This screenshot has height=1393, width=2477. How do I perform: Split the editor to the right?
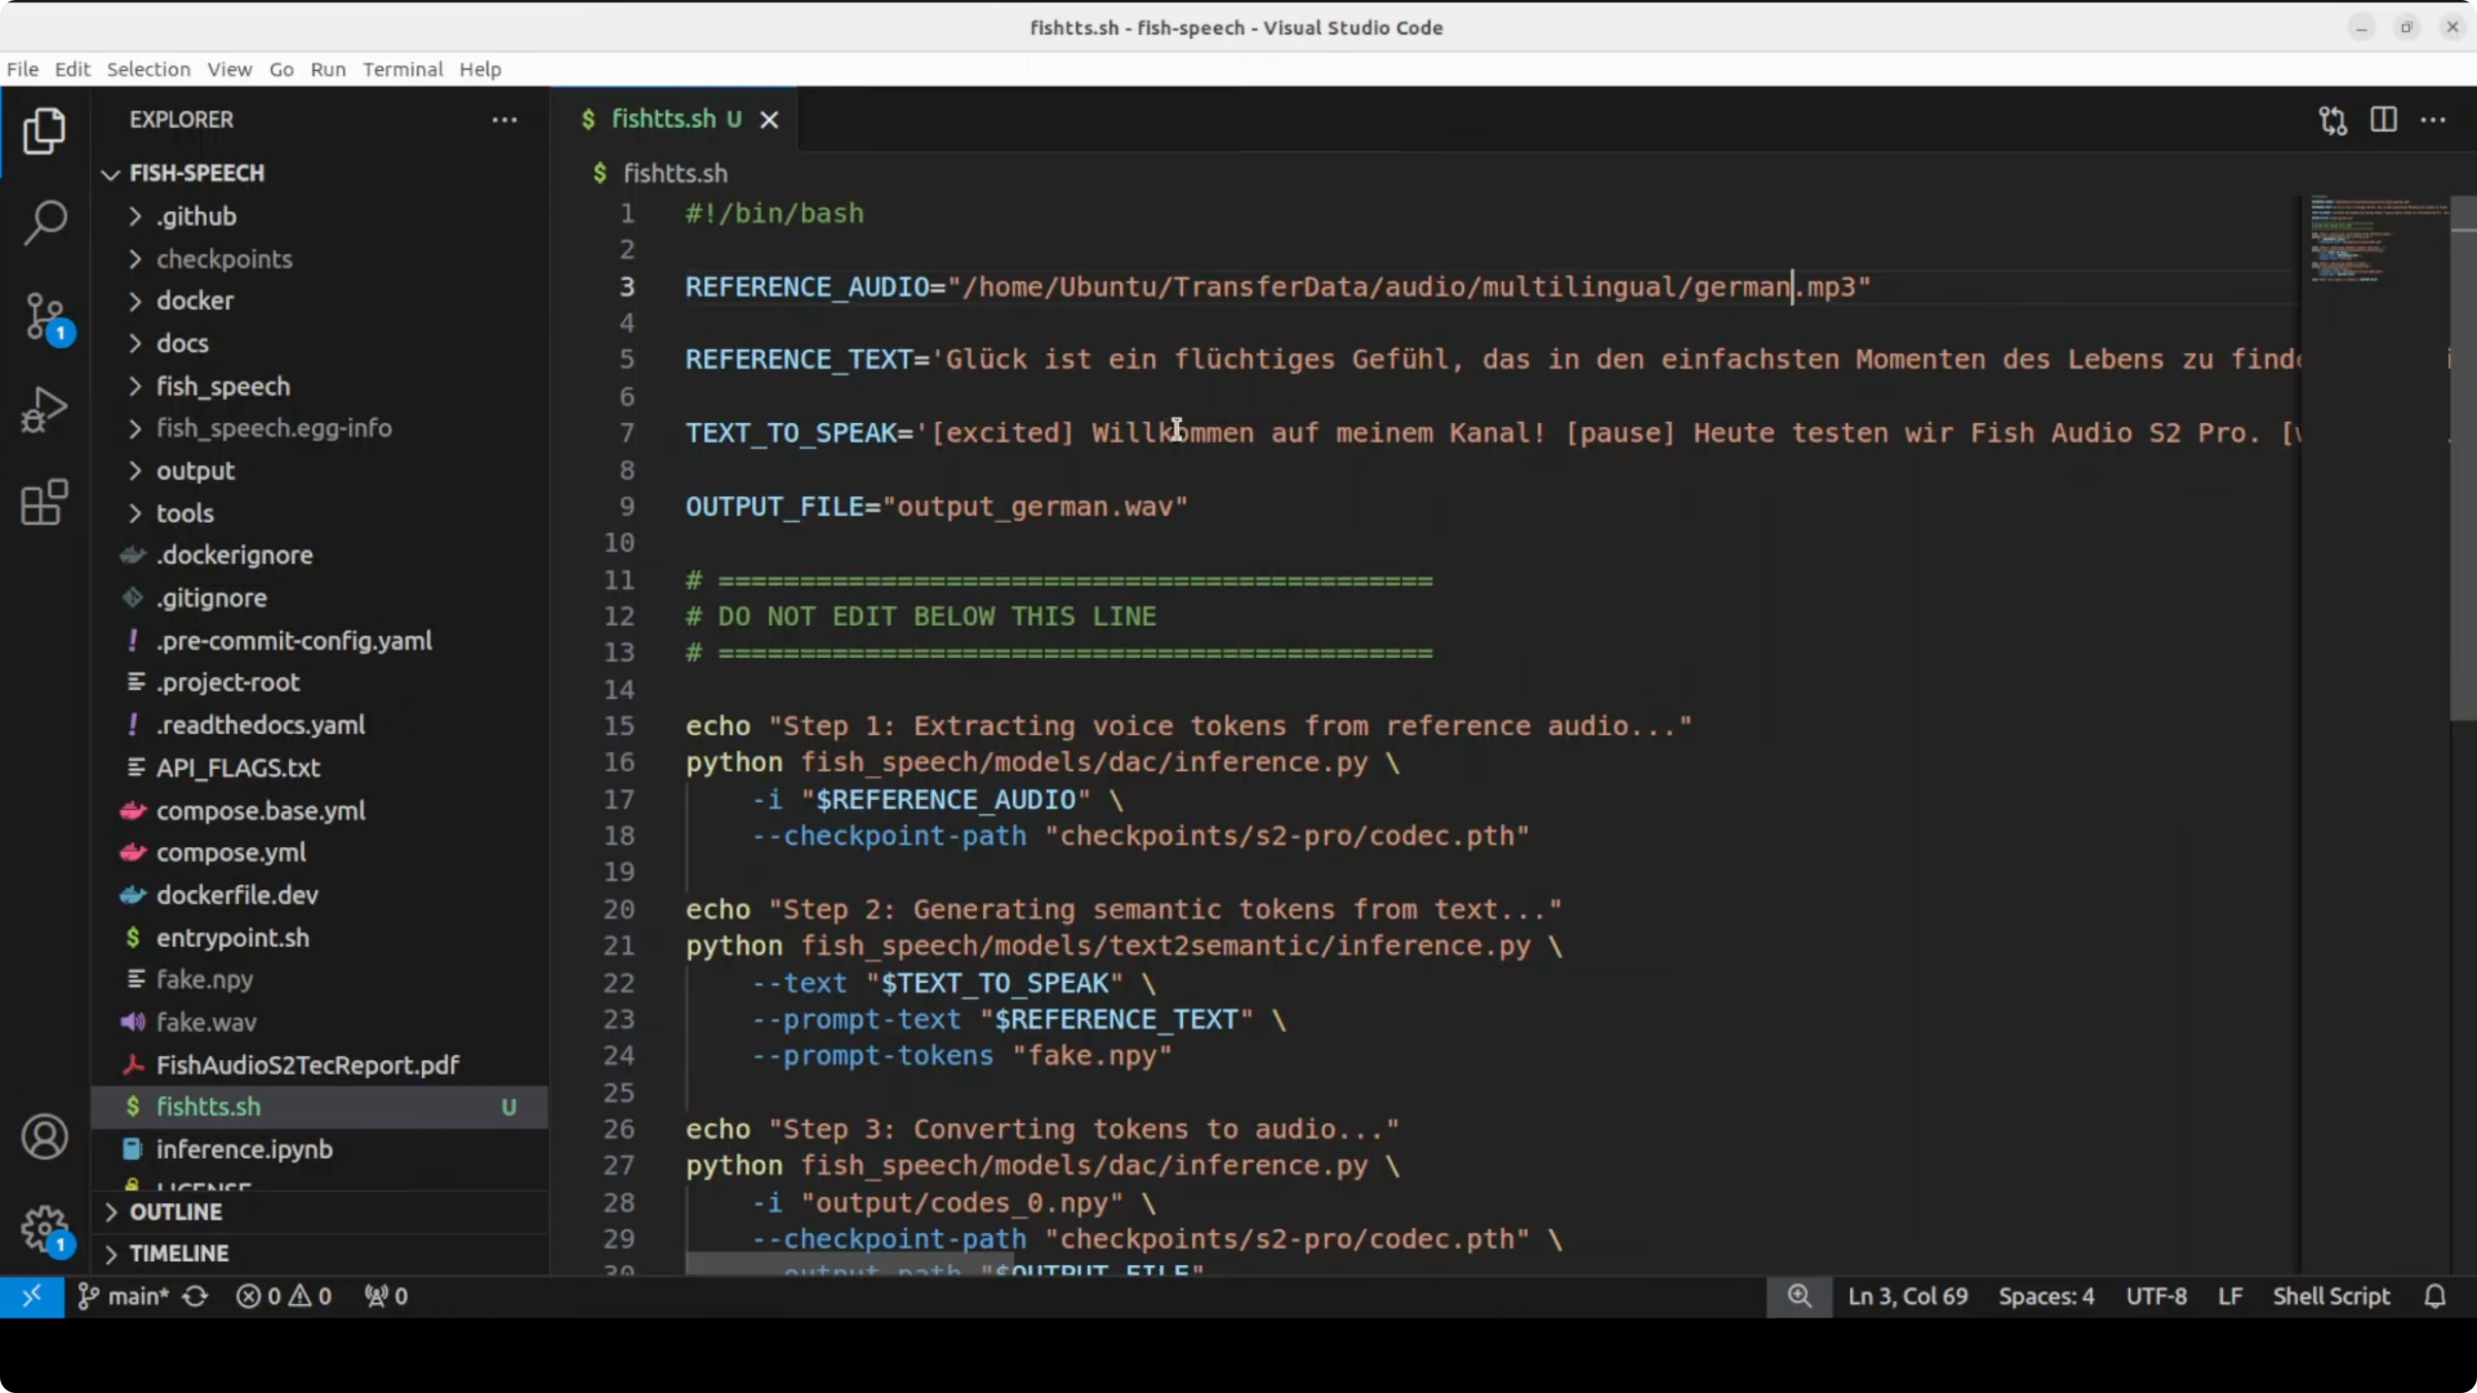(2383, 120)
